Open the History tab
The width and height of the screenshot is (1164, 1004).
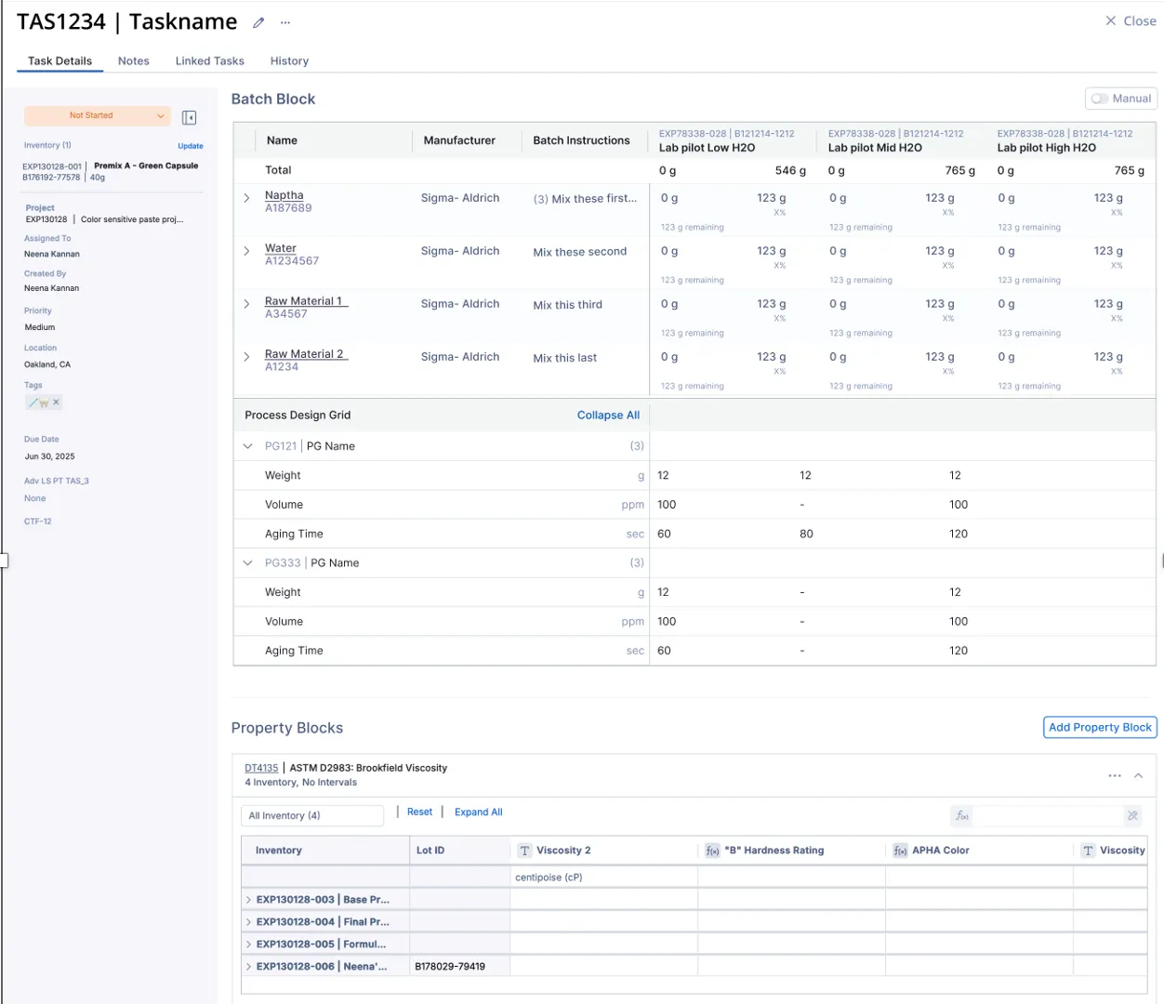point(289,61)
